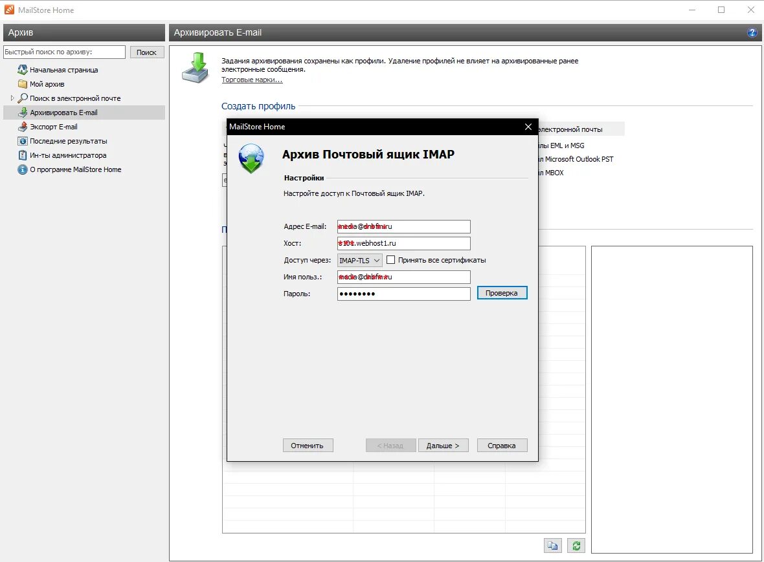Click the globe download icon in the dialog

coord(251,158)
